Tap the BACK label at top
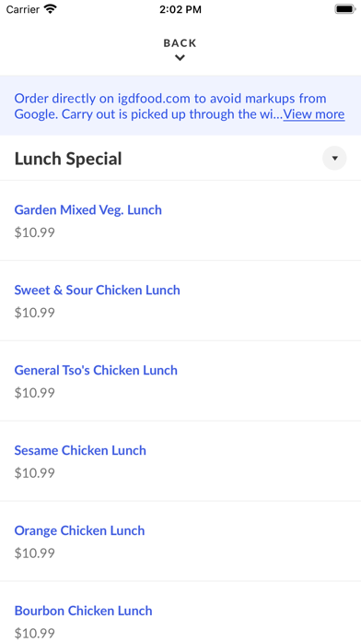 180,43
